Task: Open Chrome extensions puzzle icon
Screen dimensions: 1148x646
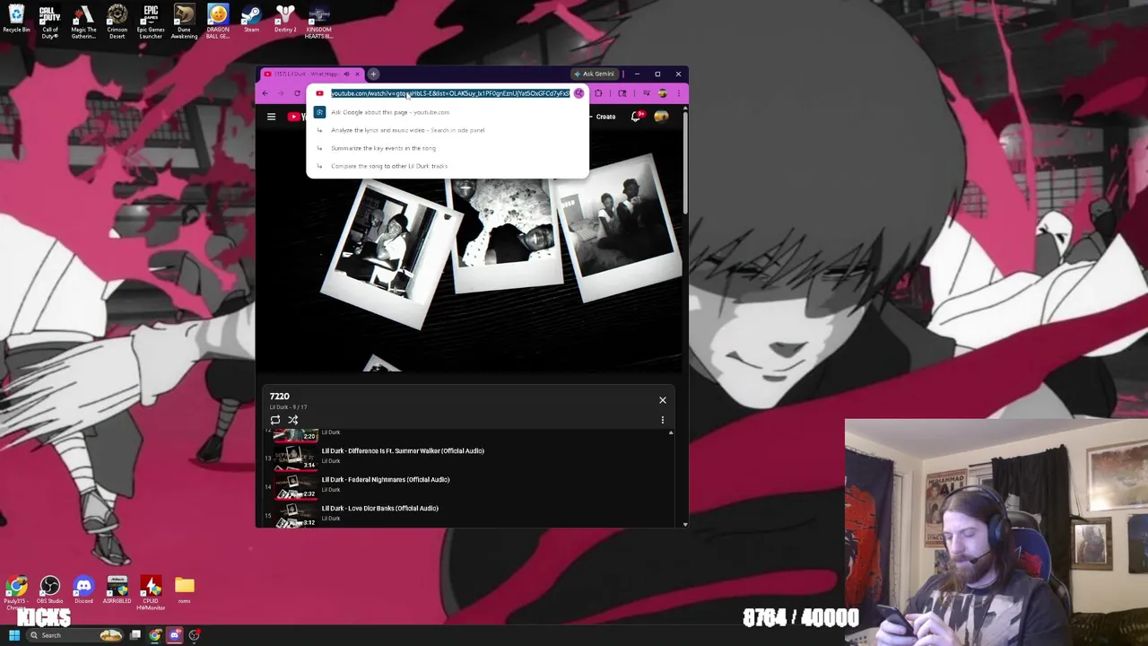Action: (598, 93)
